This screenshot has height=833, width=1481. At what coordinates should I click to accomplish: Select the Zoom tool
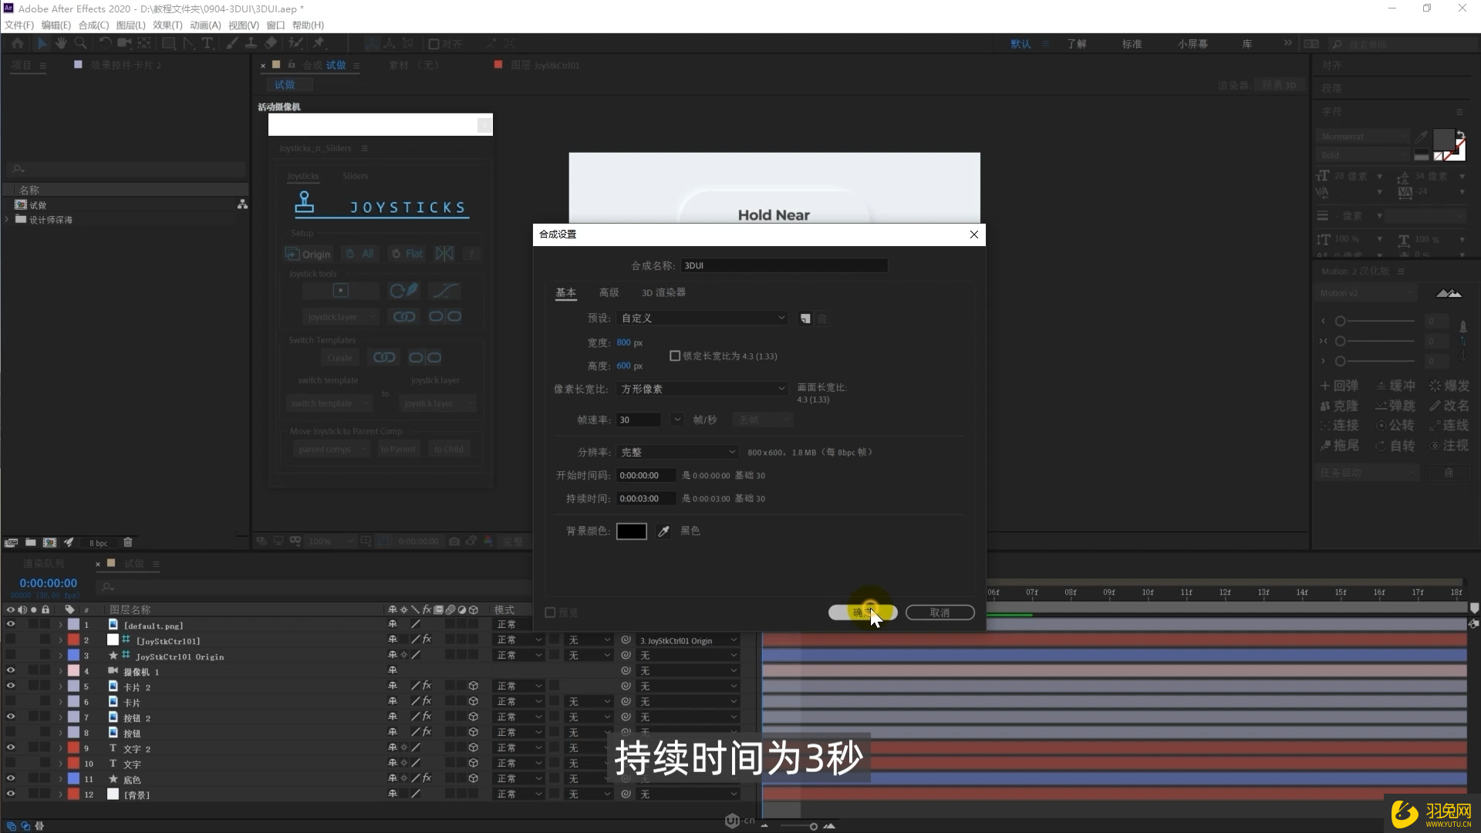point(80,43)
